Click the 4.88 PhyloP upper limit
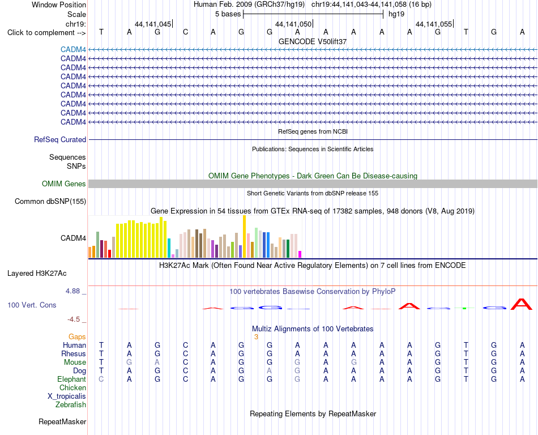The width and height of the screenshot is (538, 435). [x=72, y=291]
